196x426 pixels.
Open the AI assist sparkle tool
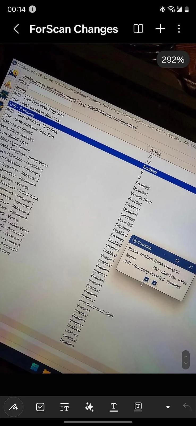click(89, 407)
